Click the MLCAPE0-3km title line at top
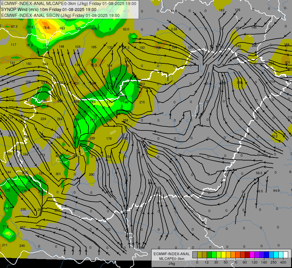292x268 pixels. [x=69, y=4]
